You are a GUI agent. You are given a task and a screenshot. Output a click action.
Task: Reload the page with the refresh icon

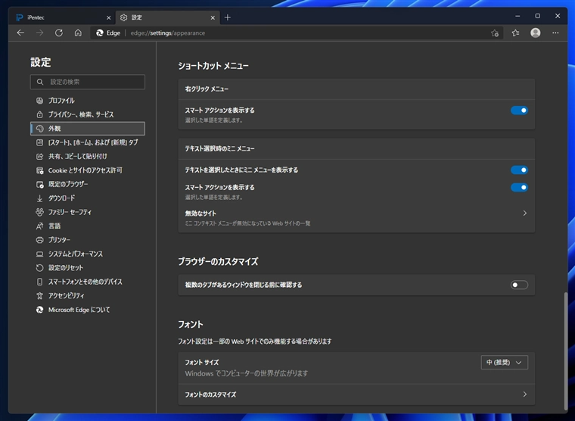click(59, 33)
